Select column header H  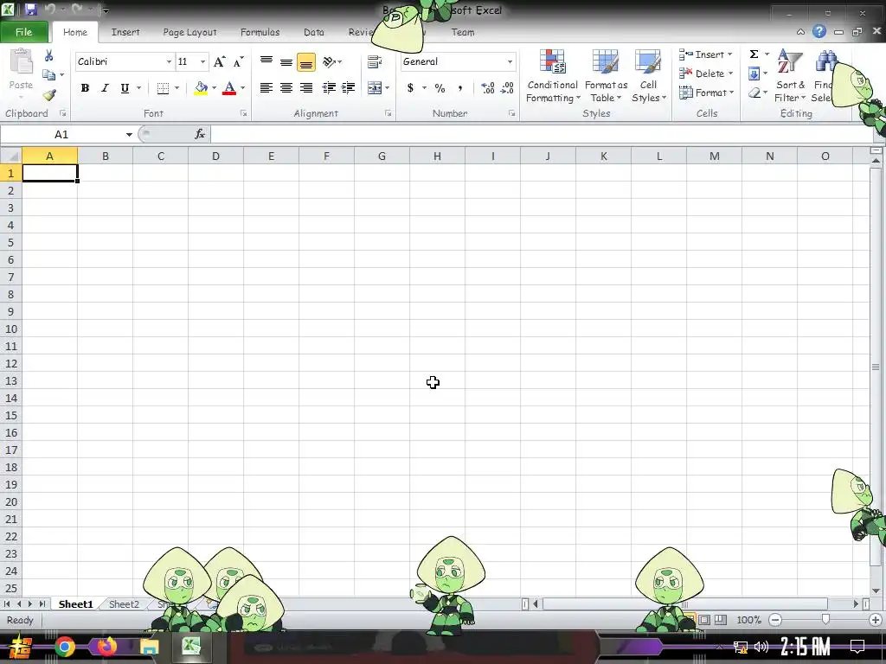(x=437, y=156)
